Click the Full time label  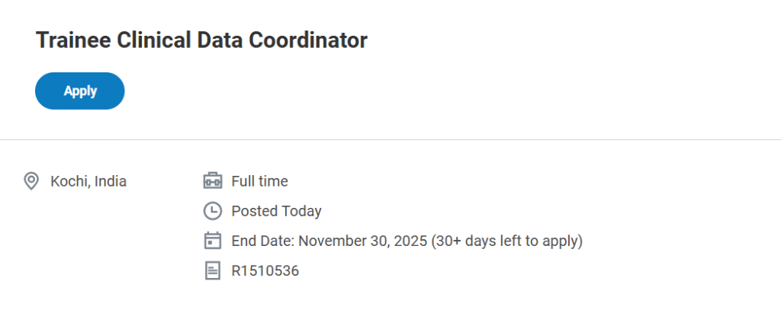tap(259, 181)
